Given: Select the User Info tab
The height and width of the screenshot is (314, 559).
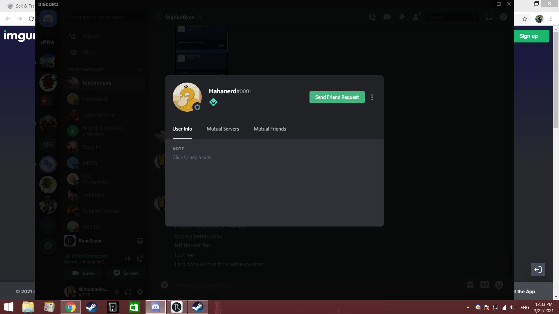Looking at the screenshot, I should click(182, 129).
